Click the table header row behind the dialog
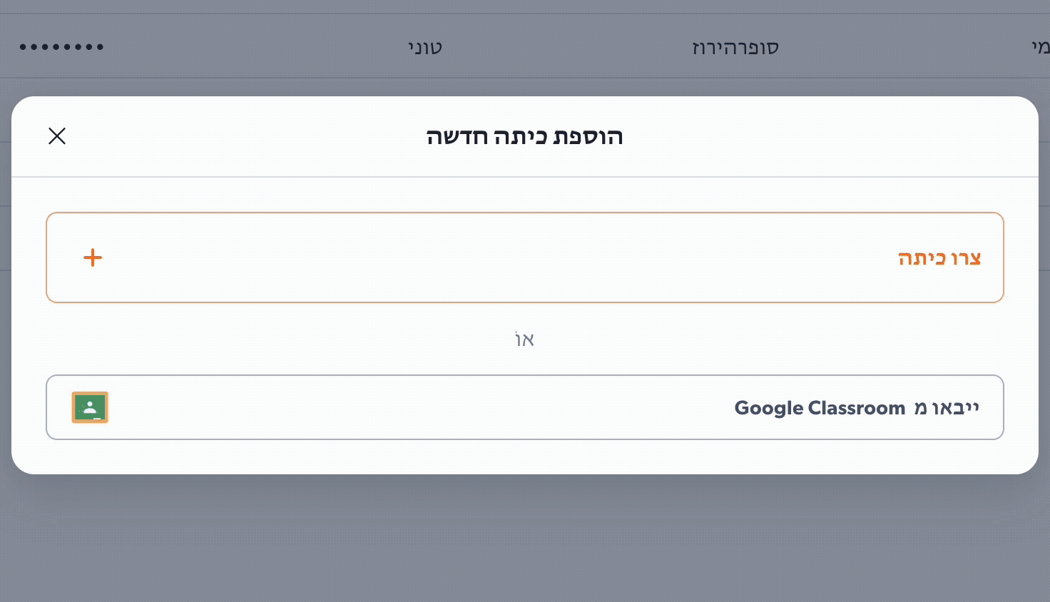This screenshot has width=1050, height=602. (x=525, y=47)
